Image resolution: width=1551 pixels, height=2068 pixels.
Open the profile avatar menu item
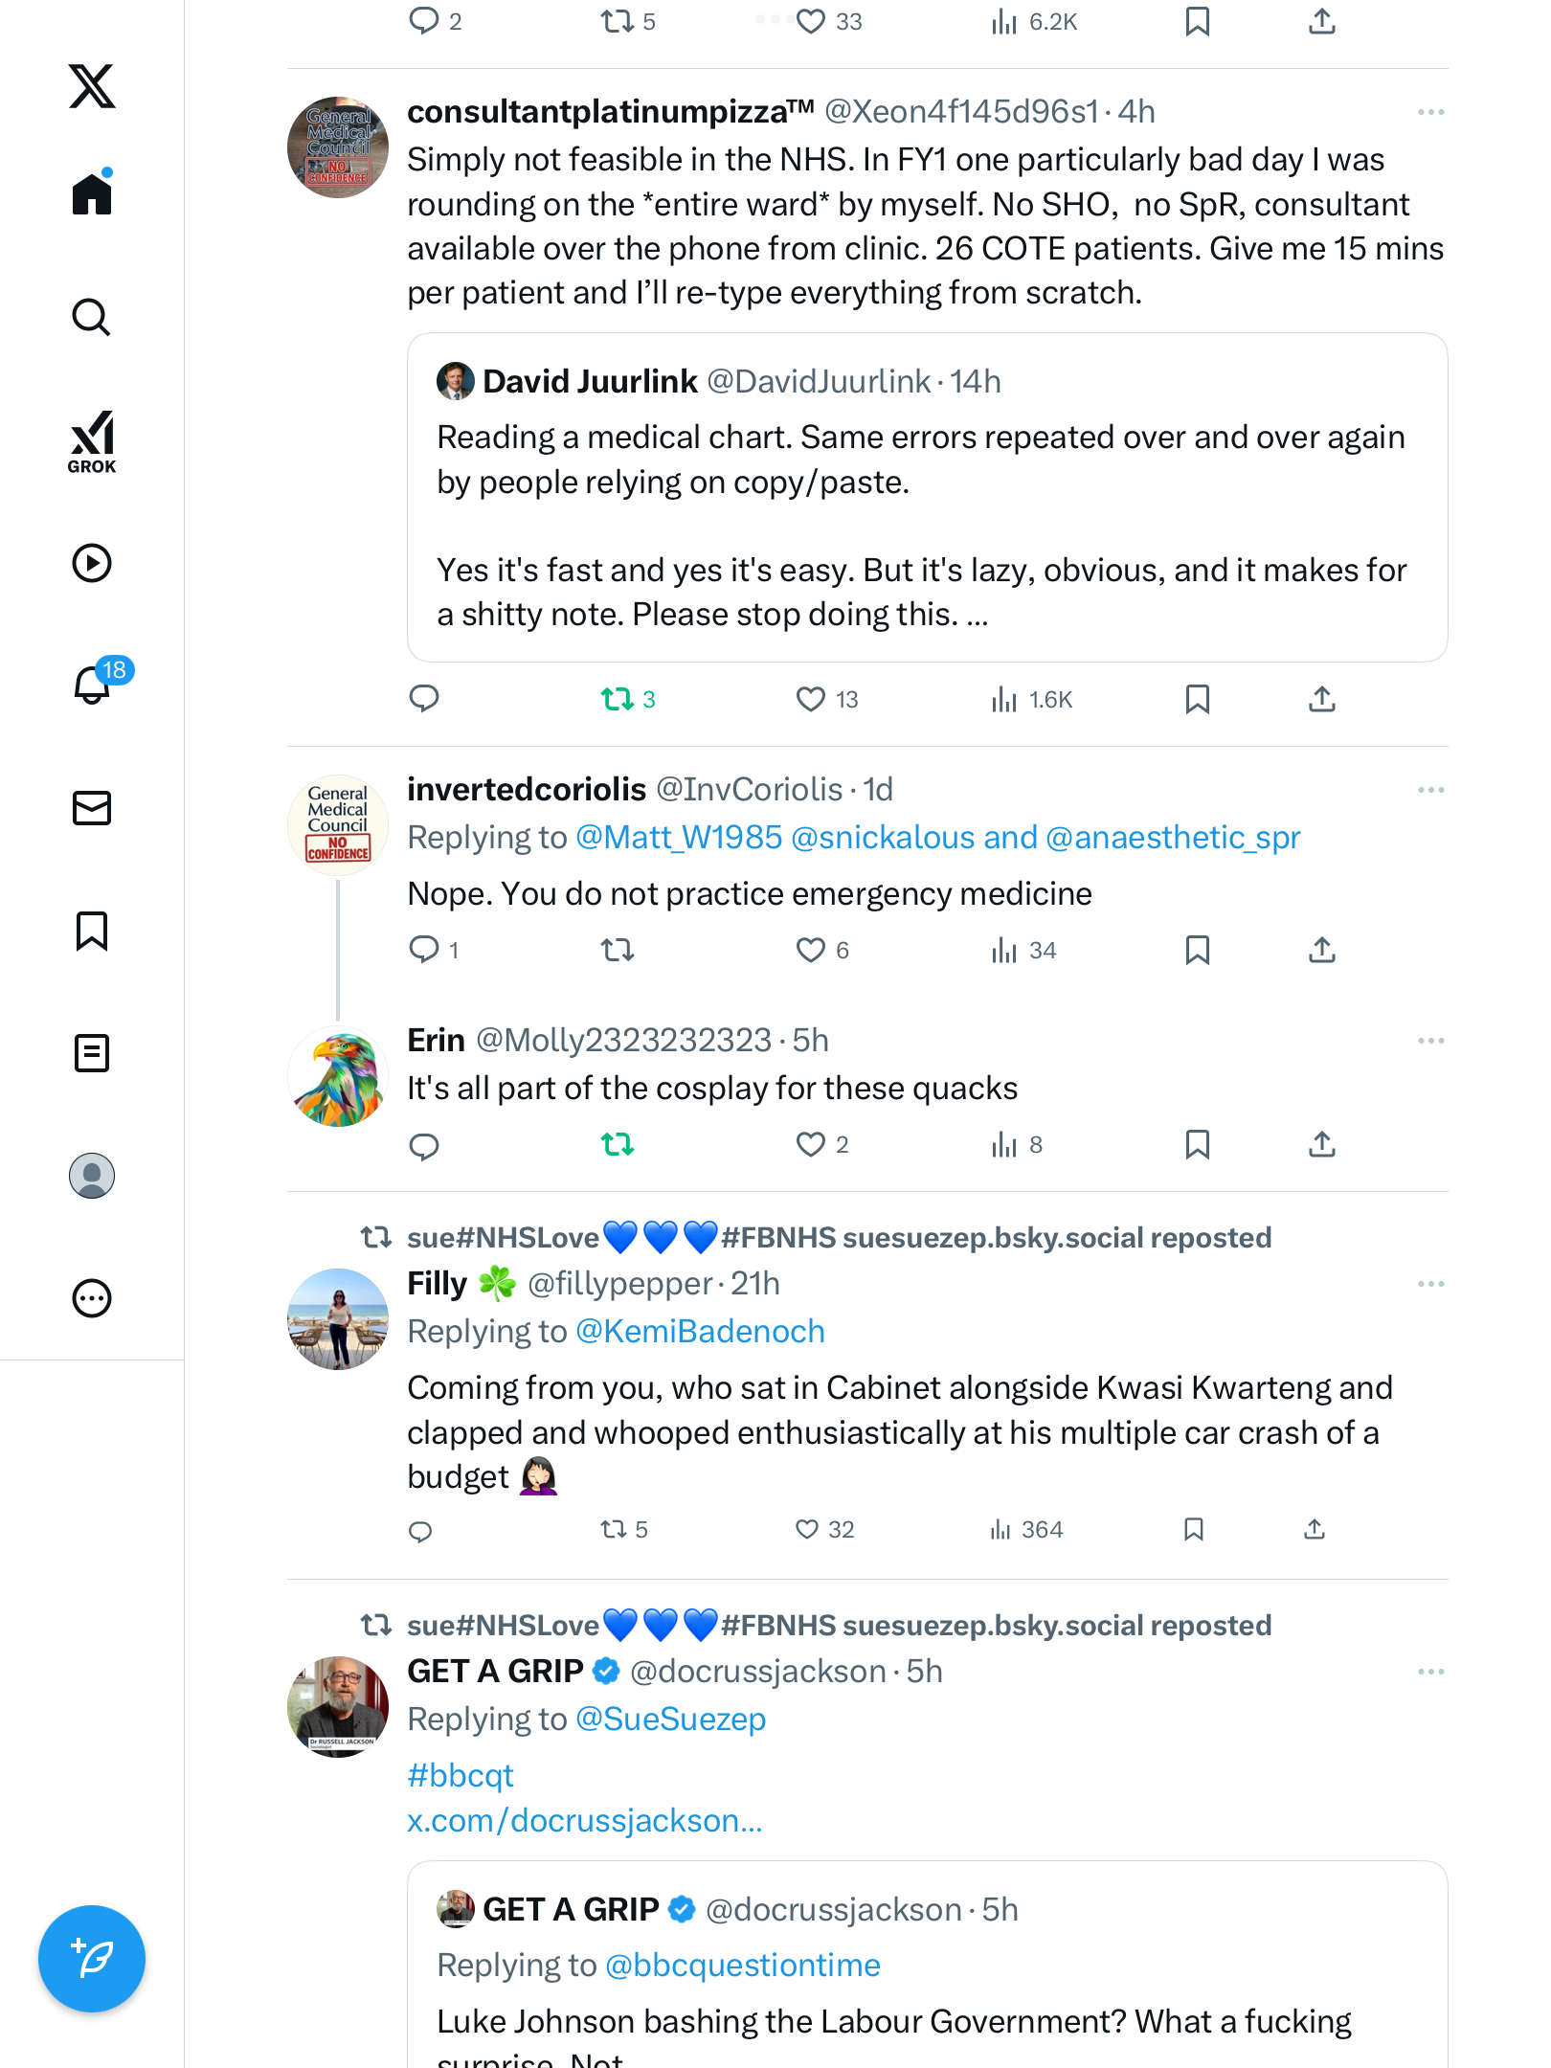(92, 1176)
